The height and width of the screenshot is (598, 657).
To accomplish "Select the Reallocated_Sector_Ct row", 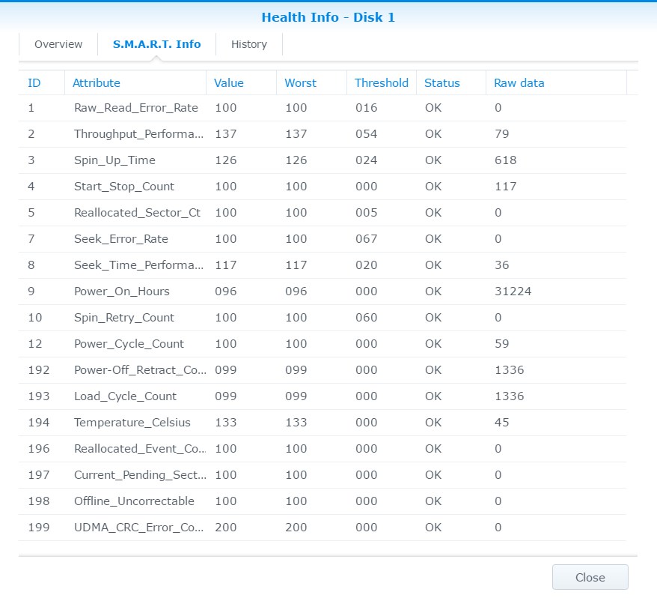I will point(323,213).
